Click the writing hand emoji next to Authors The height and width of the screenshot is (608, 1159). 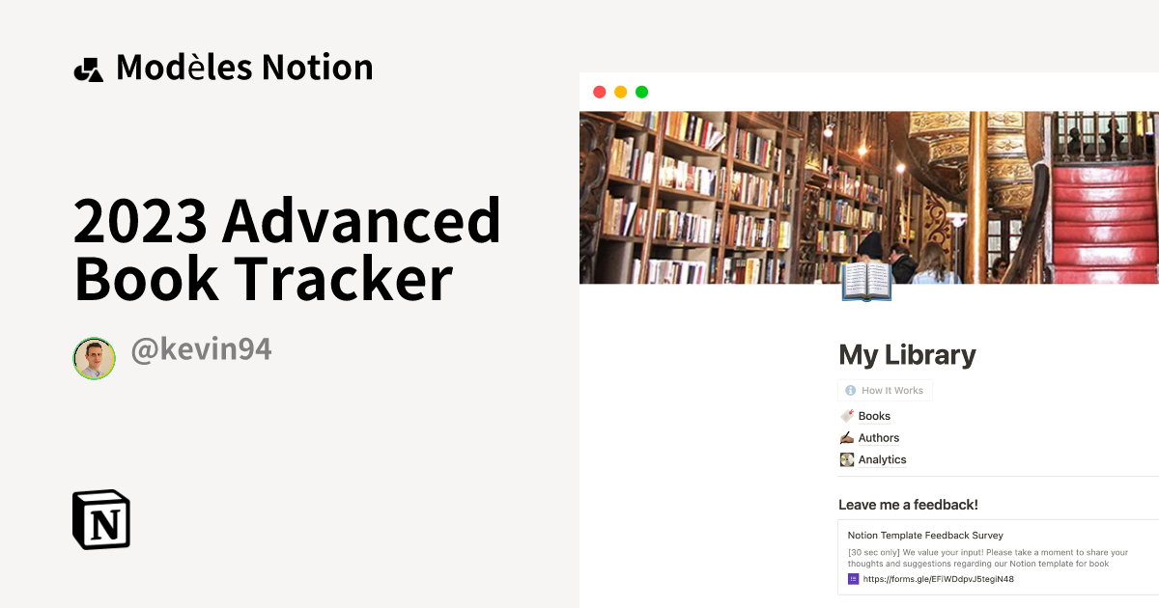tap(844, 437)
